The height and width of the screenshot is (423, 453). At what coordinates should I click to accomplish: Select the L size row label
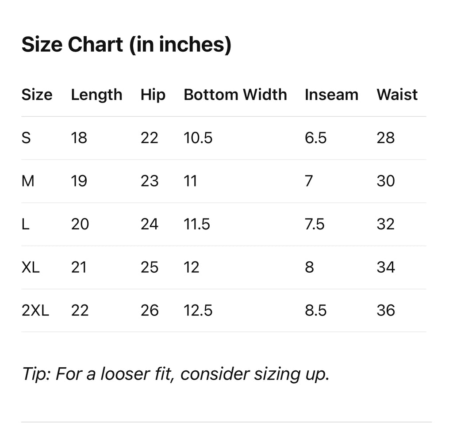coord(25,224)
